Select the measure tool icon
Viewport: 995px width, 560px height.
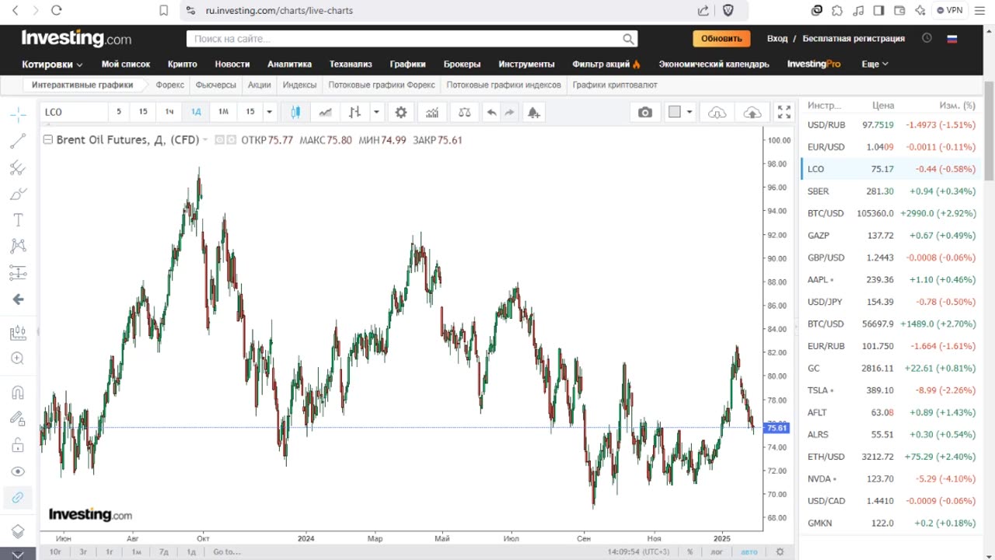pos(19,333)
